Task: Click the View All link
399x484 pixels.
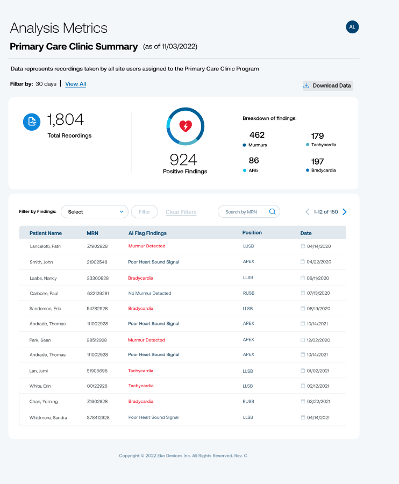Action: pyautogui.click(x=76, y=84)
